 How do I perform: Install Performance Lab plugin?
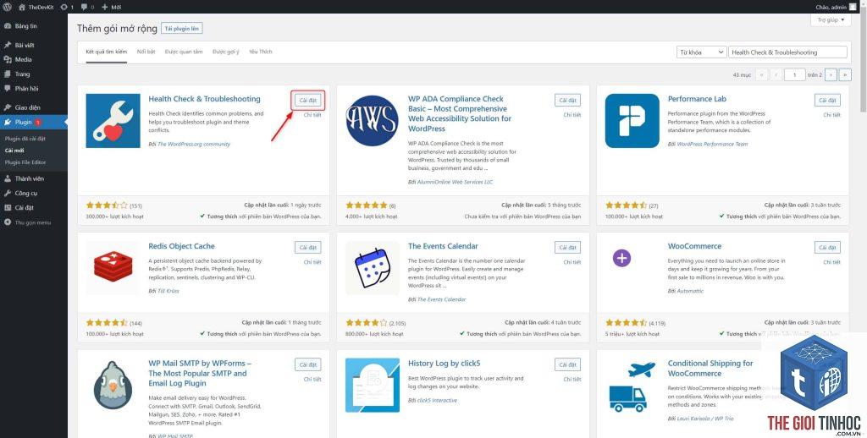[x=827, y=100]
